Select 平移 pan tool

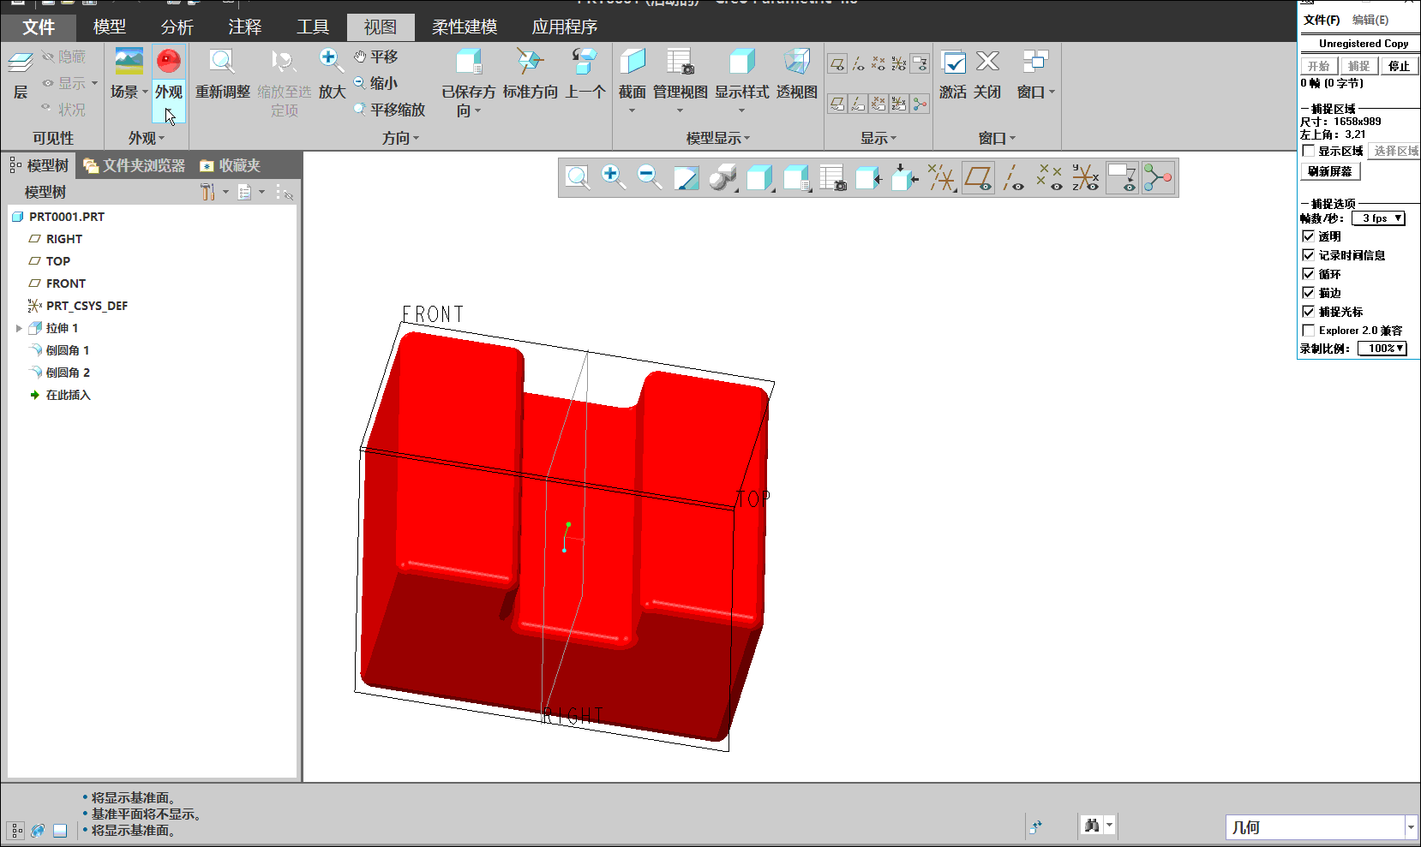click(x=377, y=57)
